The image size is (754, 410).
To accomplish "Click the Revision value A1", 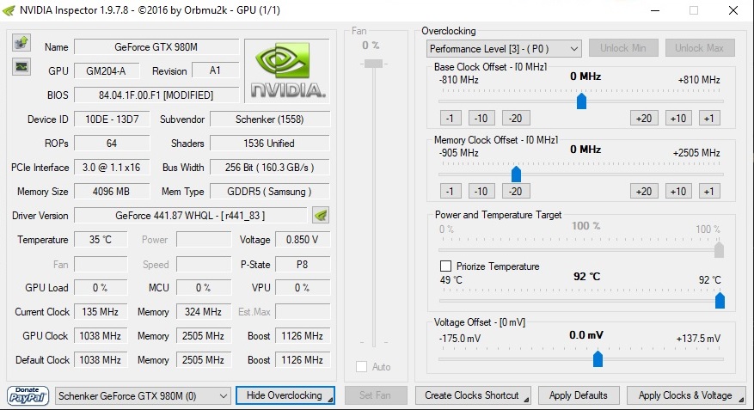I will tap(215, 70).
